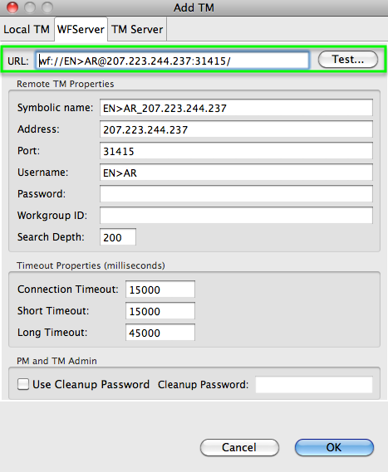This screenshot has width=388, height=472.
Task: Click the Test... button
Action: coord(348,60)
